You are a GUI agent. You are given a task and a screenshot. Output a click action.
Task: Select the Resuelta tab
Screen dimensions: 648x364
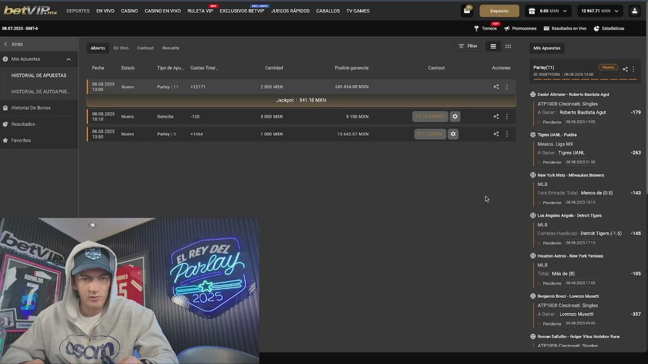pos(171,48)
